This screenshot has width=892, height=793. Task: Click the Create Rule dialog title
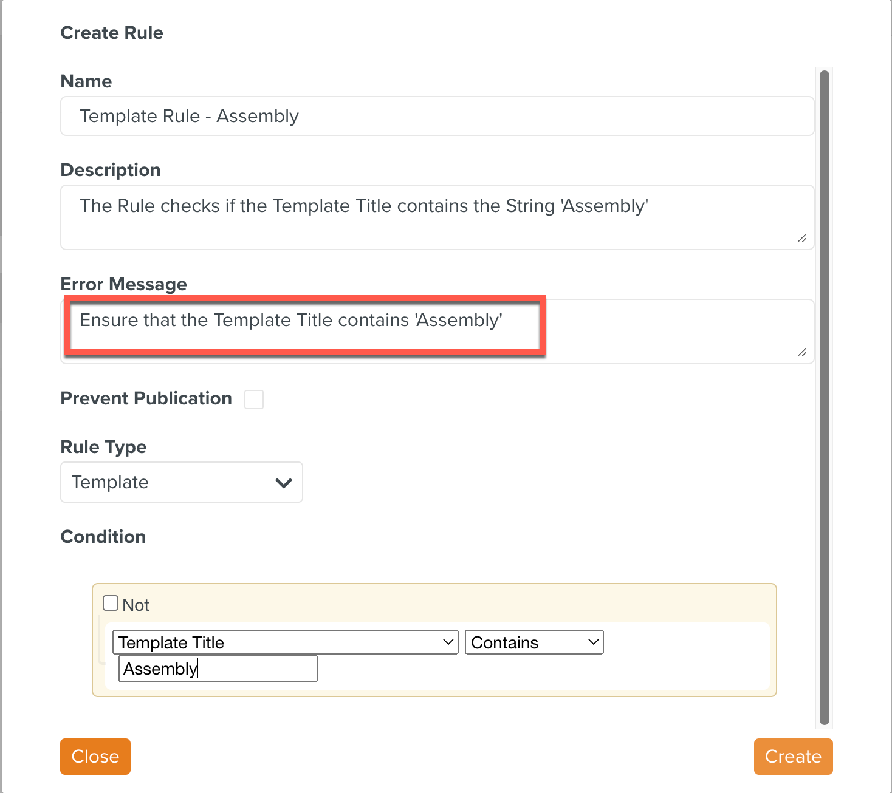pyautogui.click(x=112, y=33)
